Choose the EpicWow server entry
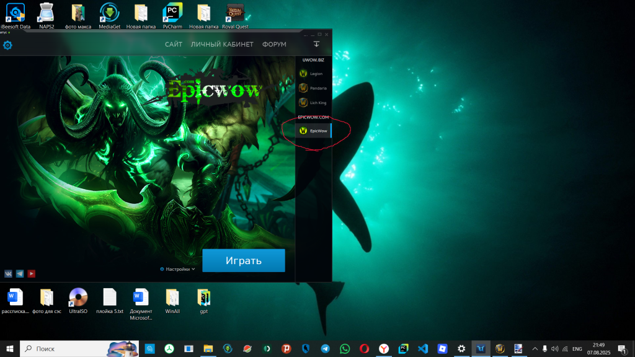The height and width of the screenshot is (357, 635). point(314,131)
